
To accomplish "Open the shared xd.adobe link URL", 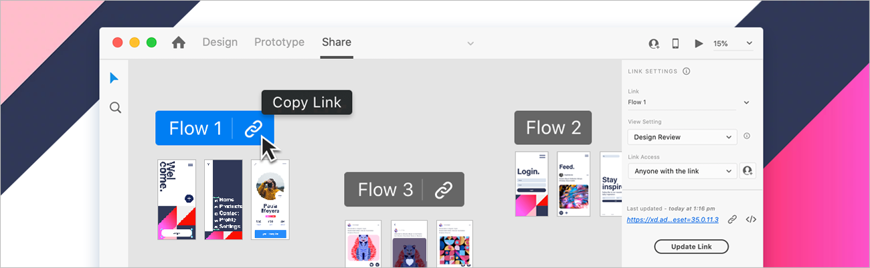I will (x=673, y=219).
